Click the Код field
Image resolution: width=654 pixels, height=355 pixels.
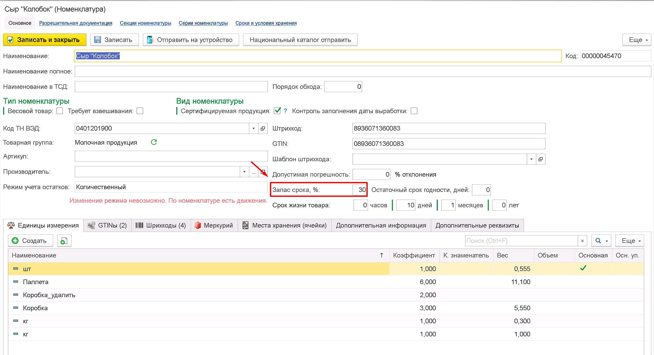tap(616, 56)
